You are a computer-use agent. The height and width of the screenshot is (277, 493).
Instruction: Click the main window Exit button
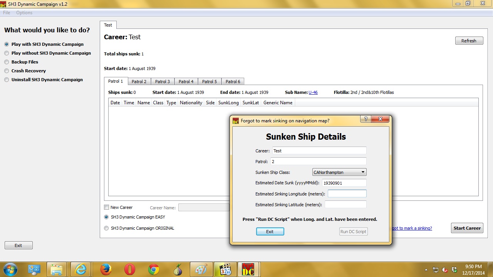point(18,245)
